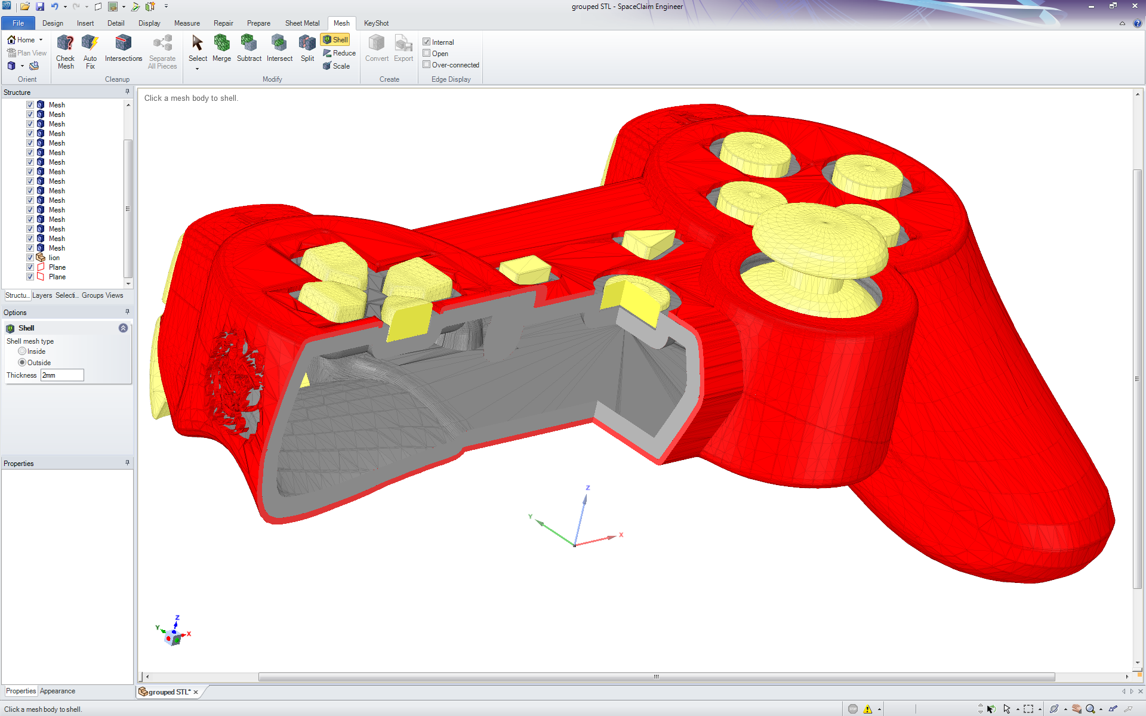Open the Home view dropdown arrow
The height and width of the screenshot is (716, 1146).
[x=41, y=40]
